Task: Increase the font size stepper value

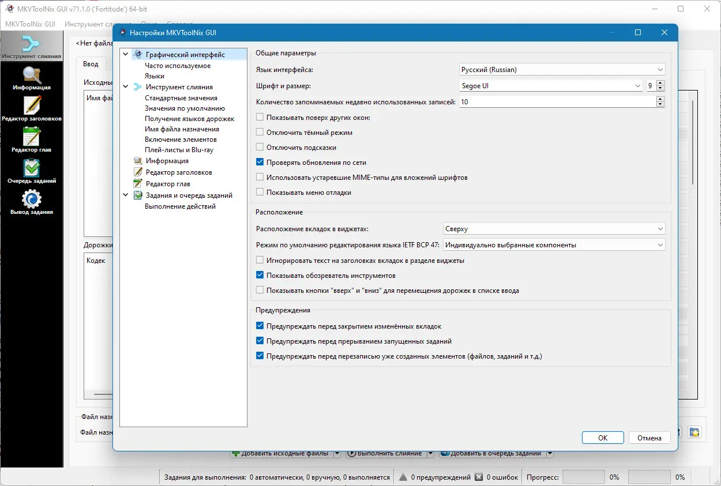Action: 660,83
